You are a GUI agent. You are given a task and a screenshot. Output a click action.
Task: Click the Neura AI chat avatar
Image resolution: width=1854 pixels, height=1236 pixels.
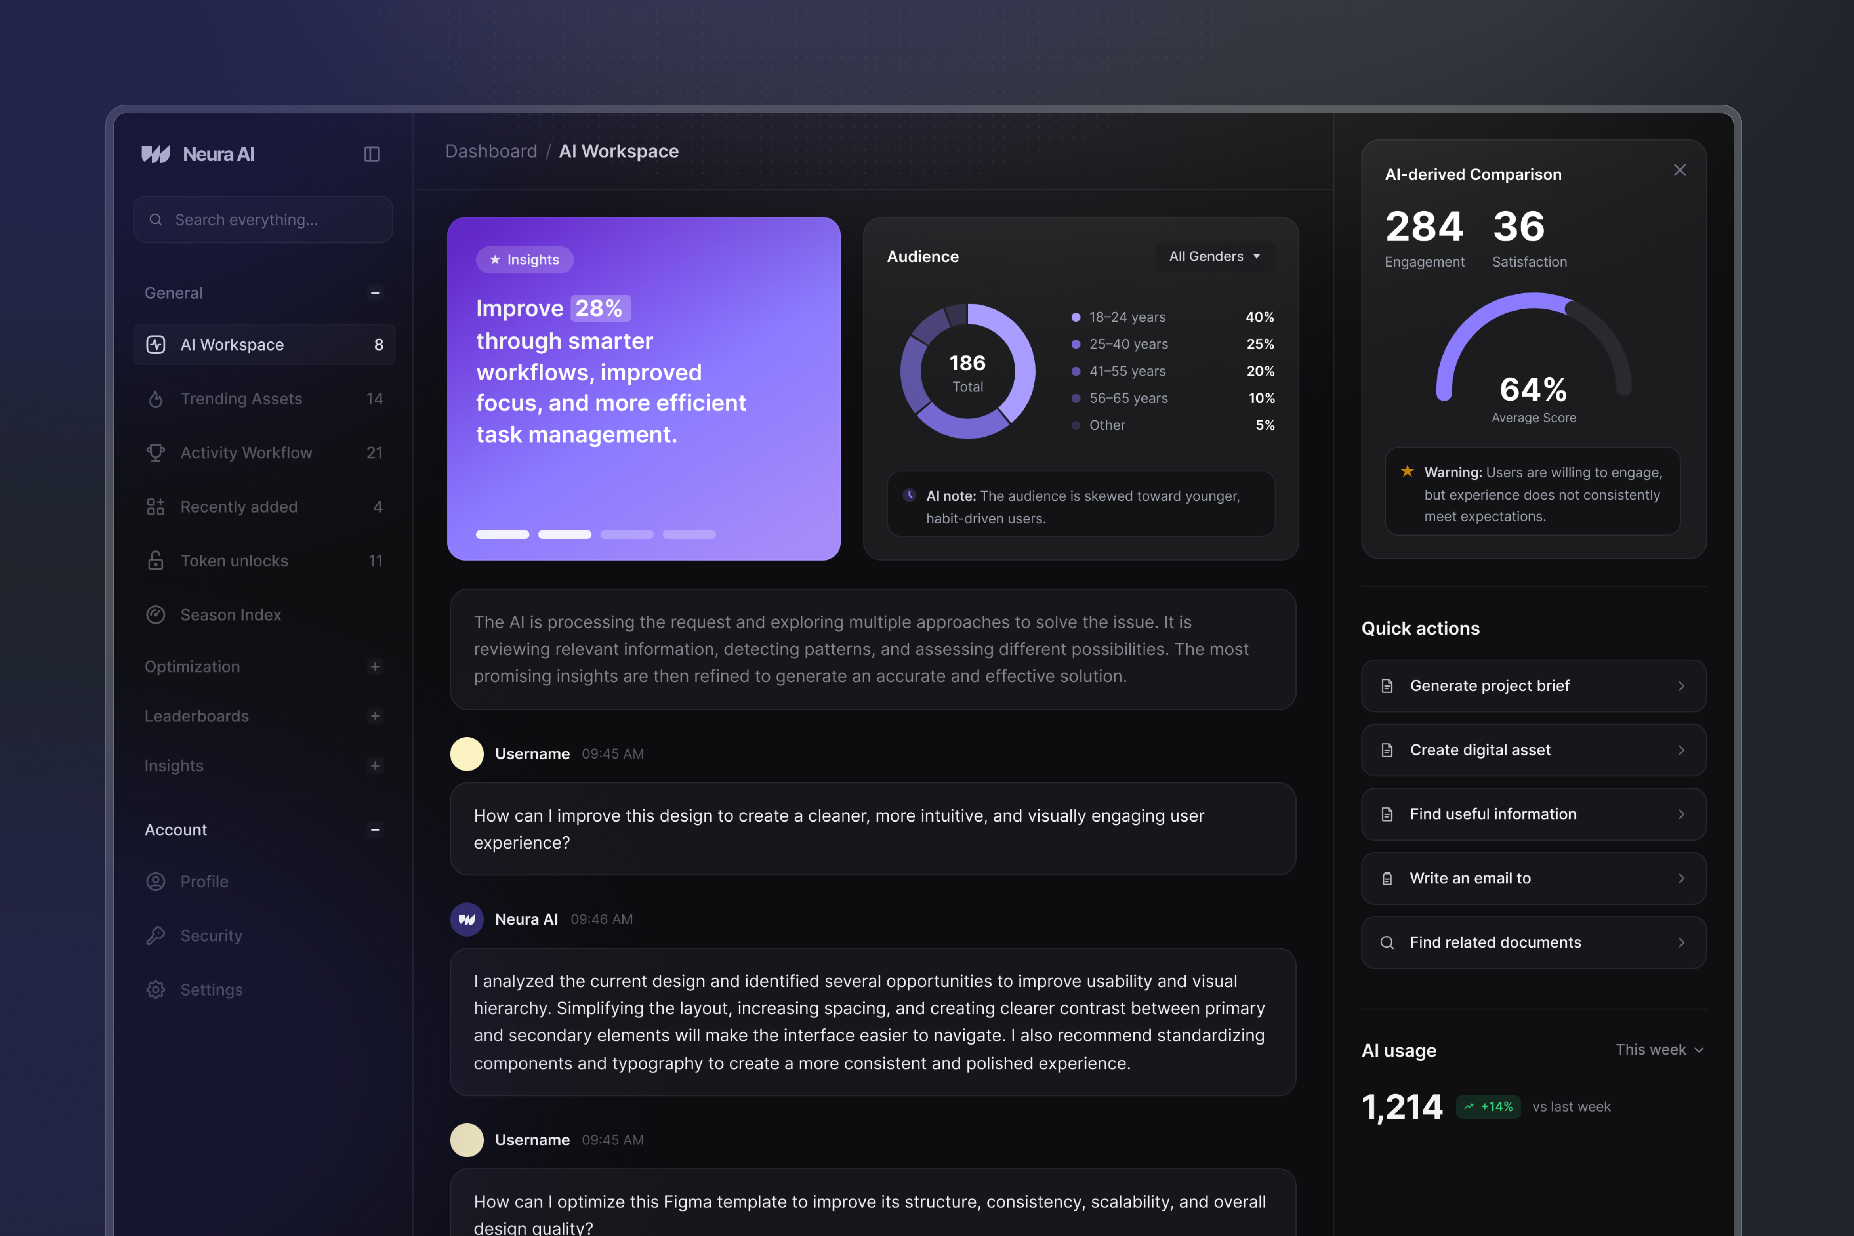click(467, 919)
